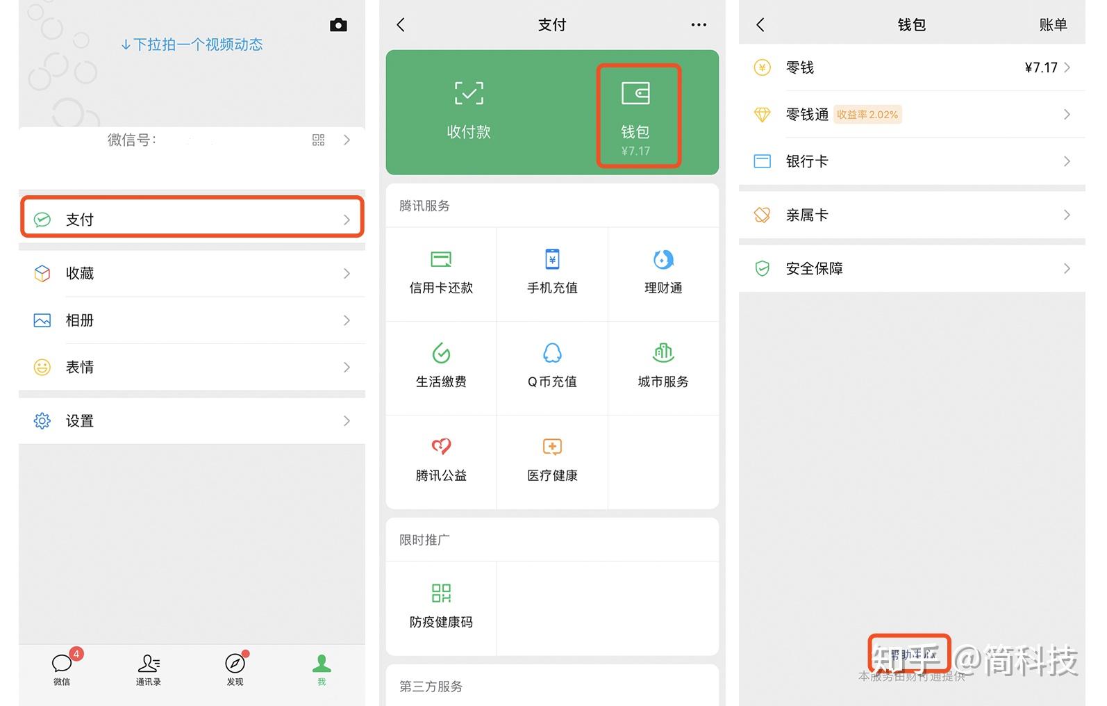The height and width of the screenshot is (706, 1107).
Task: Expand chevron on the 亲属卡 row
Action: (1067, 215)
